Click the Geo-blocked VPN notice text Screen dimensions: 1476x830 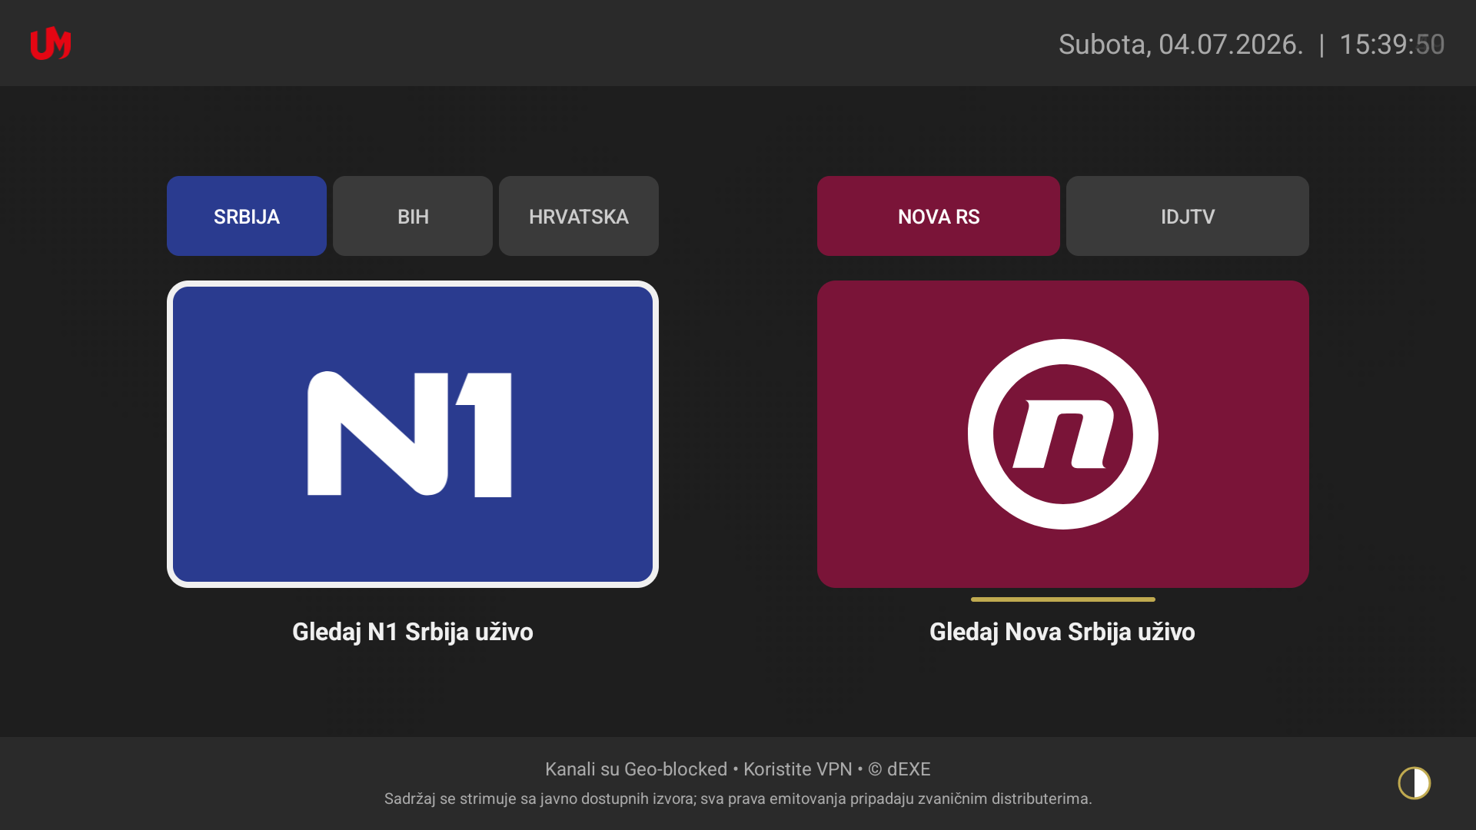tap(738, 769)
